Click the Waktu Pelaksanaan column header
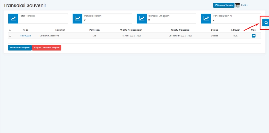The image size is (269, 133). (x=131, y=30)
